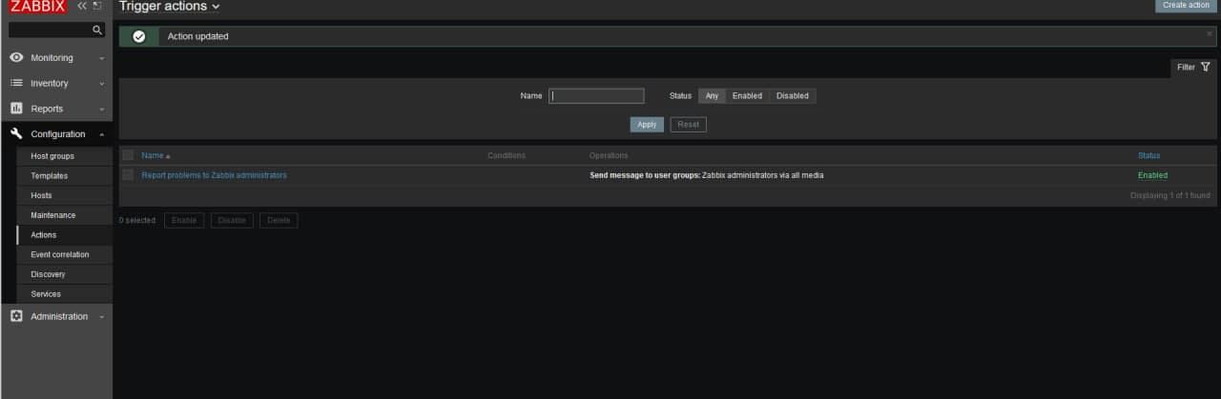Click the Enable button below the table
1221x399 pixels.
[x=184, y=220]
